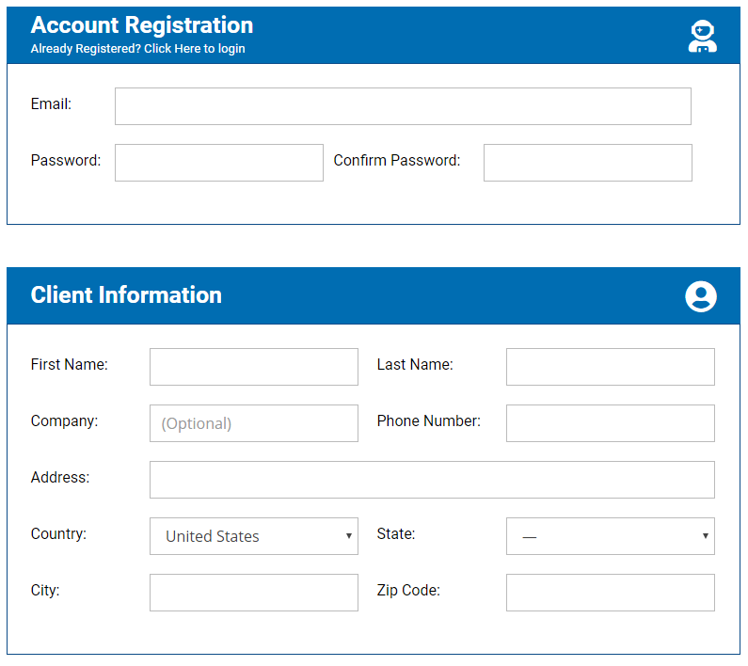This screenshot has height=666, width=748.
Task: Focus the City text box
Action: (254, 593)
